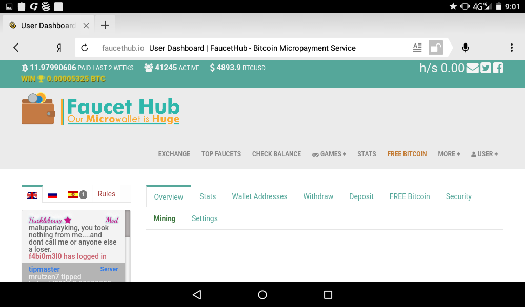This screenshot has width=525, height=307.
Task: Open reader mode icon in address bar
Action: point(417,48)
